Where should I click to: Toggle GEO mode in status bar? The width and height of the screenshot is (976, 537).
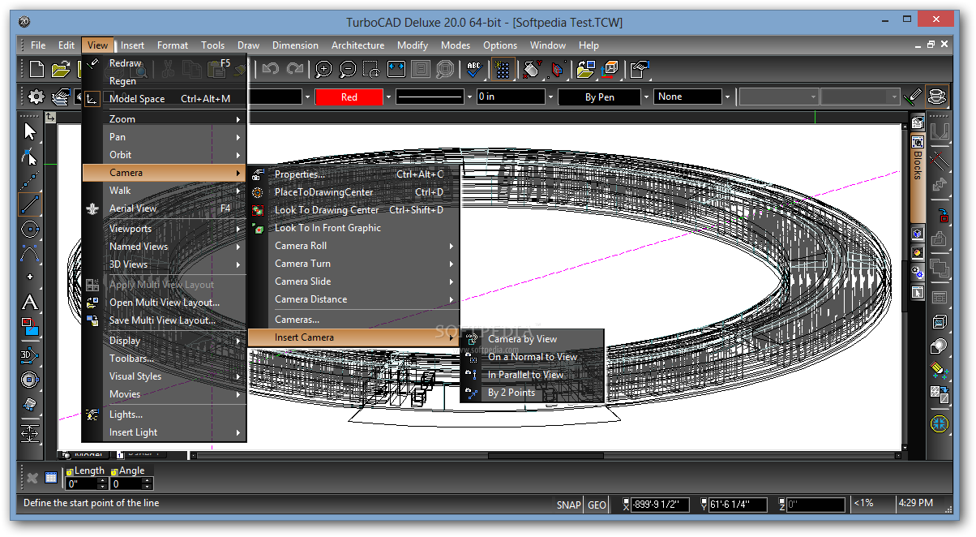pos(597,505)
